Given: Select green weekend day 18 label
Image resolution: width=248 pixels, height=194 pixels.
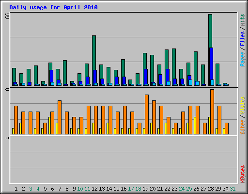Looking at the screenshot, I should (x=138, y=189).
